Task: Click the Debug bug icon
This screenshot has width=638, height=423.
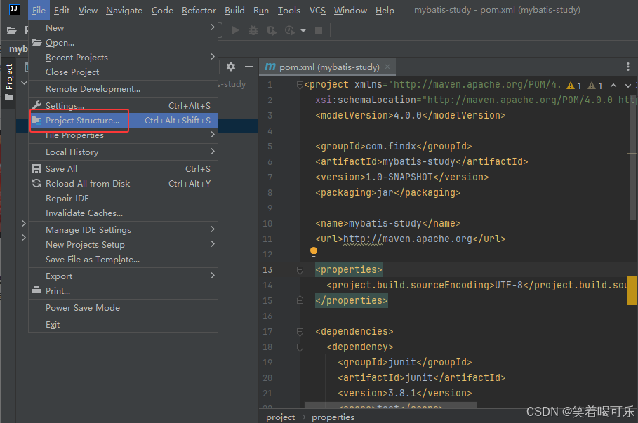Action: click(x=253, y=30)
